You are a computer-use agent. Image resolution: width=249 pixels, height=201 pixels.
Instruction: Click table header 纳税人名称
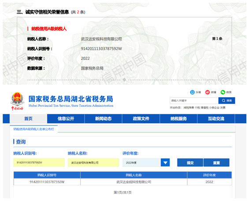coord(134,175)
